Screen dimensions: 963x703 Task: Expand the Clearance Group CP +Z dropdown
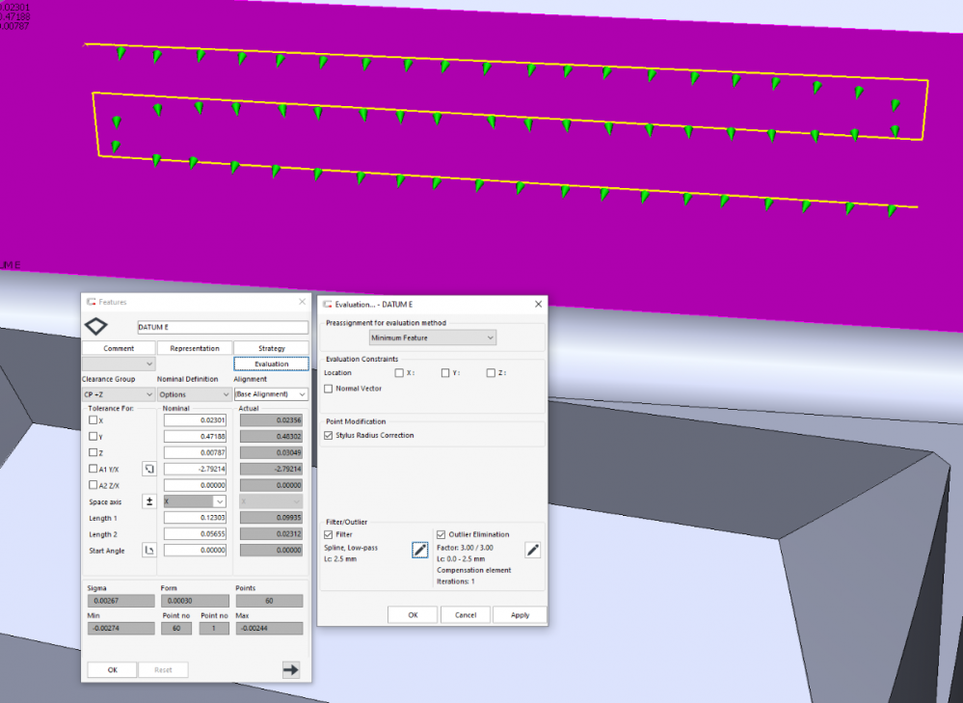[118, 394]
